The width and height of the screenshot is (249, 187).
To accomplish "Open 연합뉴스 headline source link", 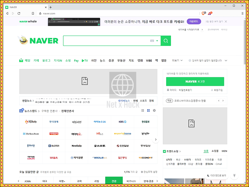I will click(x=28, y=101).
